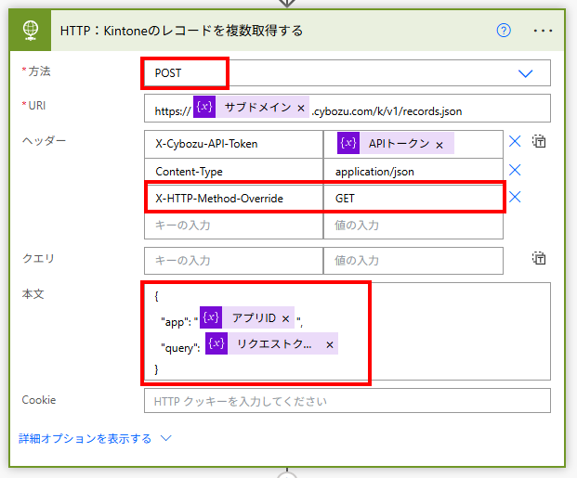577x478 pixels.
Task: Click the "app": text in body
Action: pyautogui.click(x=176, y=322)
